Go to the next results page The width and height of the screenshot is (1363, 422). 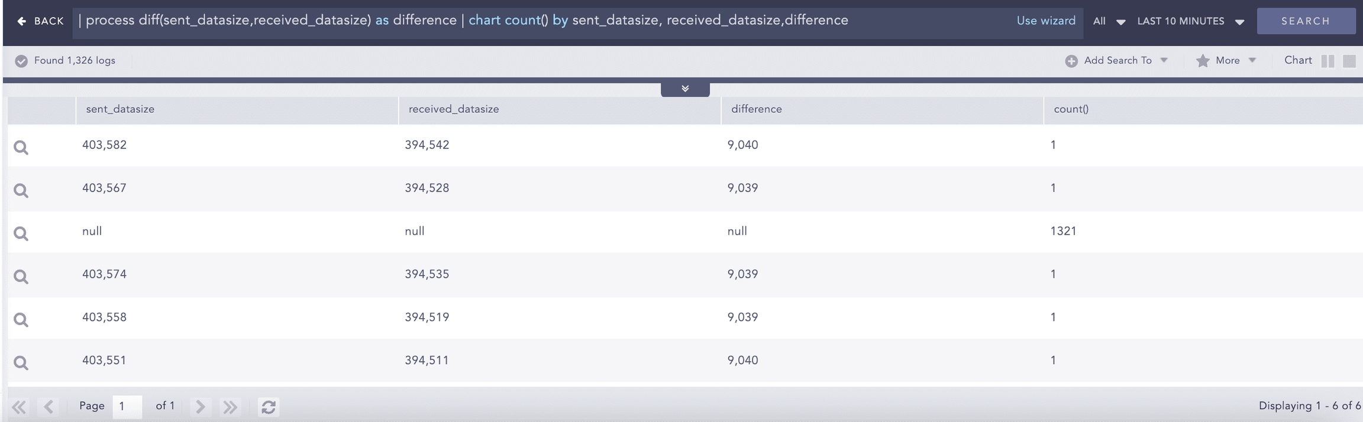click(x=201, y=407)
